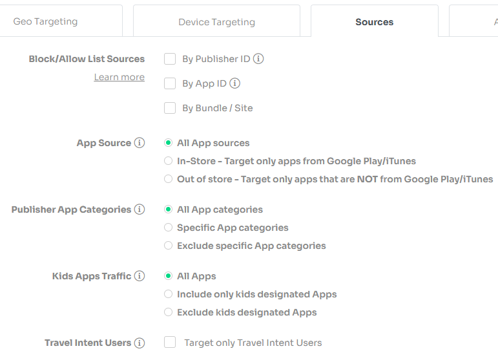498x364 pixels.
Task: Tick the By Bundle / Site checkbox
Action: pos(170,108)
